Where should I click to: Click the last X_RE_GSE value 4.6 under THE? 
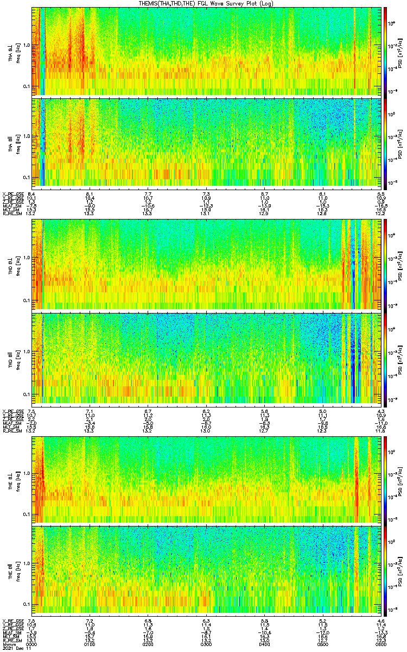381,620
